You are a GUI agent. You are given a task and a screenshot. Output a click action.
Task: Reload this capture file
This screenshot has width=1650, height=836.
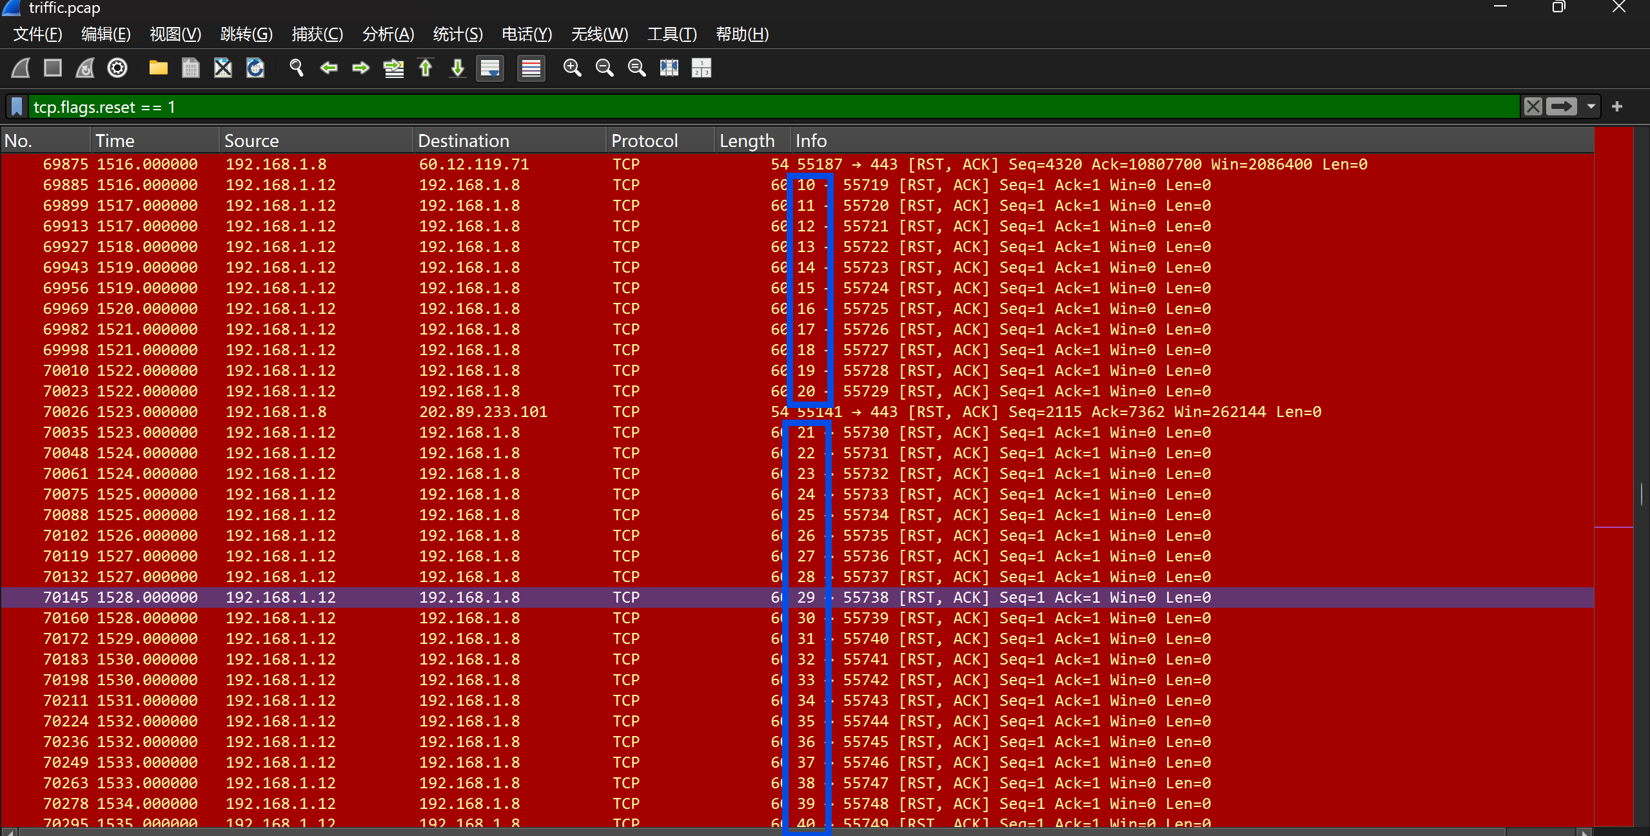click(x=255, y=68)
